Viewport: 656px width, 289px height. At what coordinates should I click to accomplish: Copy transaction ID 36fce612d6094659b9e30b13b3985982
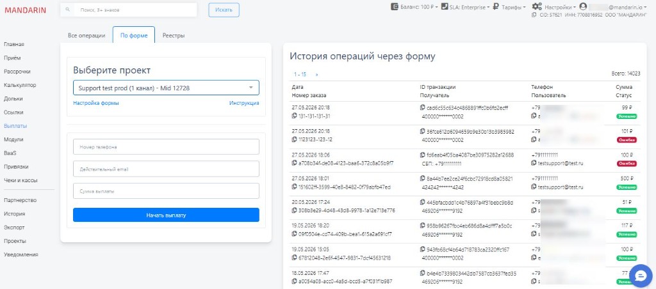(x=422, y=132)
